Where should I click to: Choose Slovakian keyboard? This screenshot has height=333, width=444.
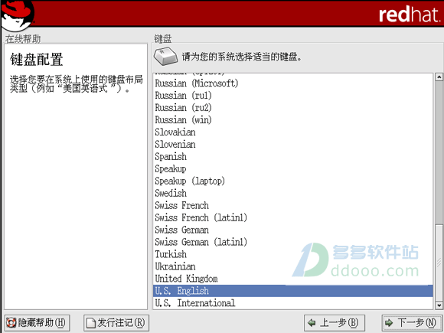(292, 132)
